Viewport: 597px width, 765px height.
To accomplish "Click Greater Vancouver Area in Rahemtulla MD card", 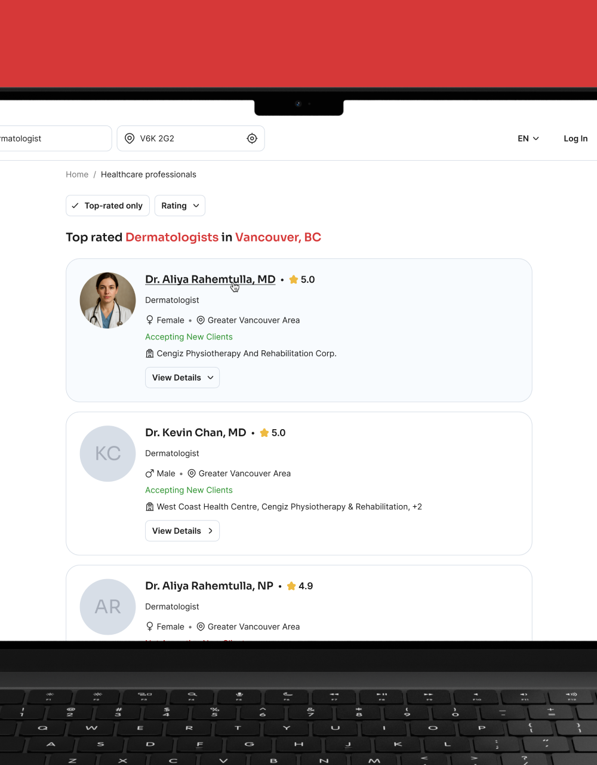I will click(x=254, y=320).
